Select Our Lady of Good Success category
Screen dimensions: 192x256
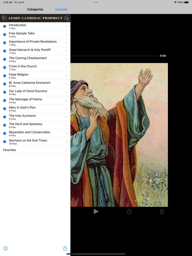click(35, 92)
